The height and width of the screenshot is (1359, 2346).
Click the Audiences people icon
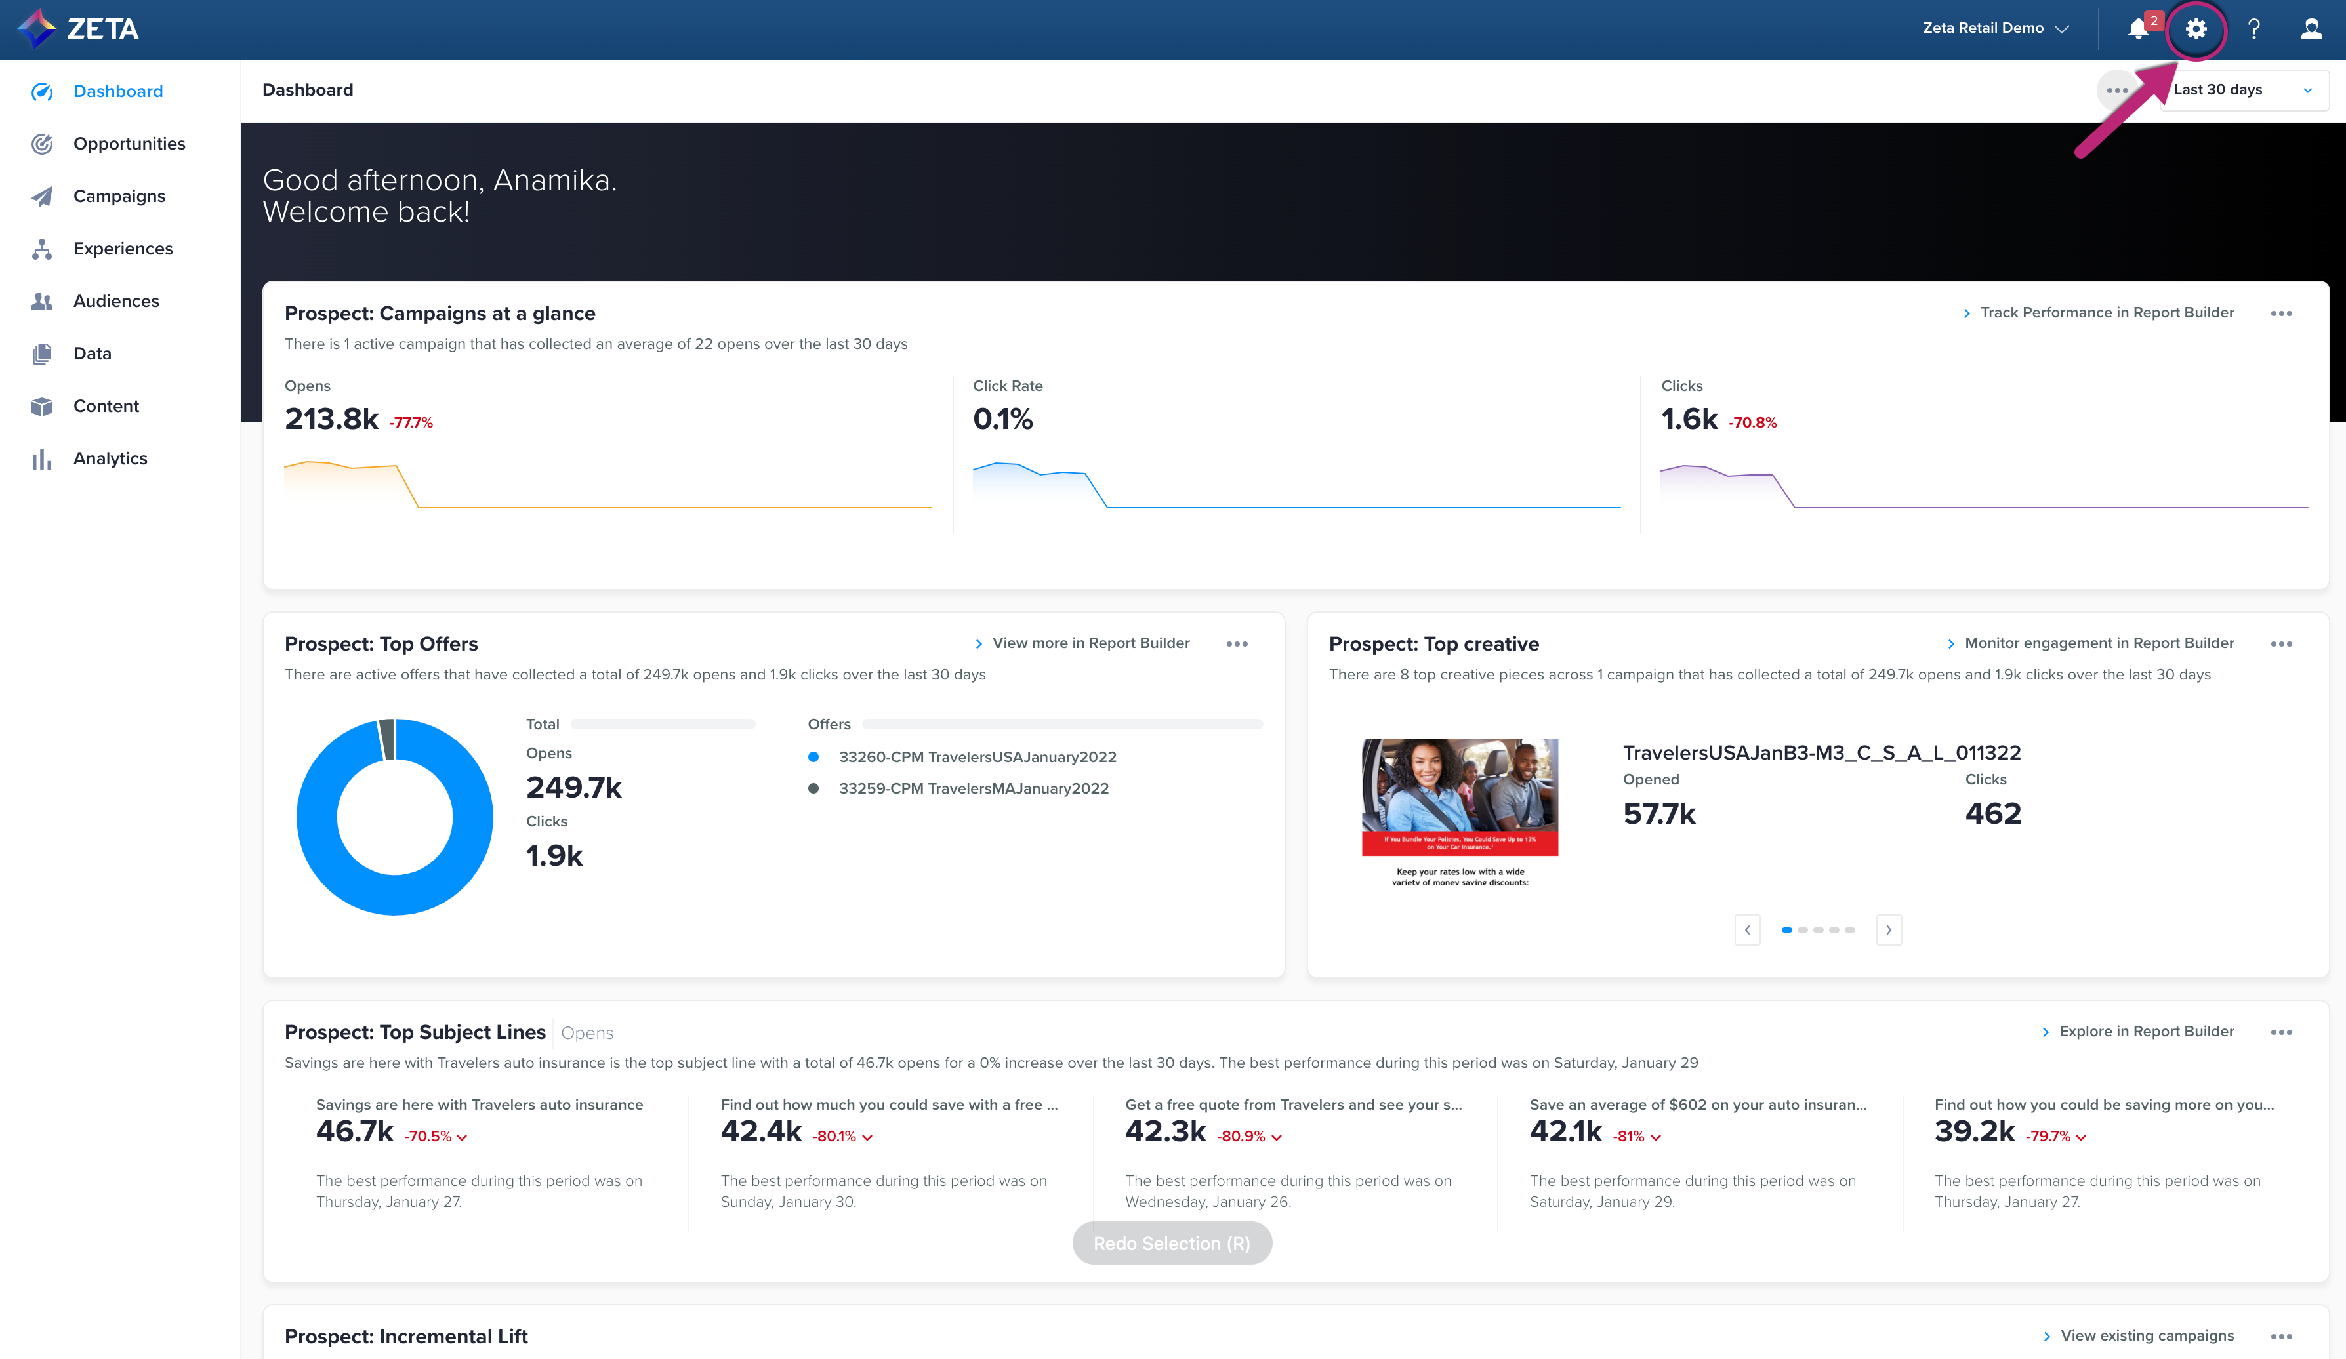(x=42, y=300)
